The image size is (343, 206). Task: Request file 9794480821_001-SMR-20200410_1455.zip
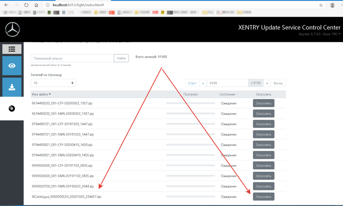coord(263,155)
